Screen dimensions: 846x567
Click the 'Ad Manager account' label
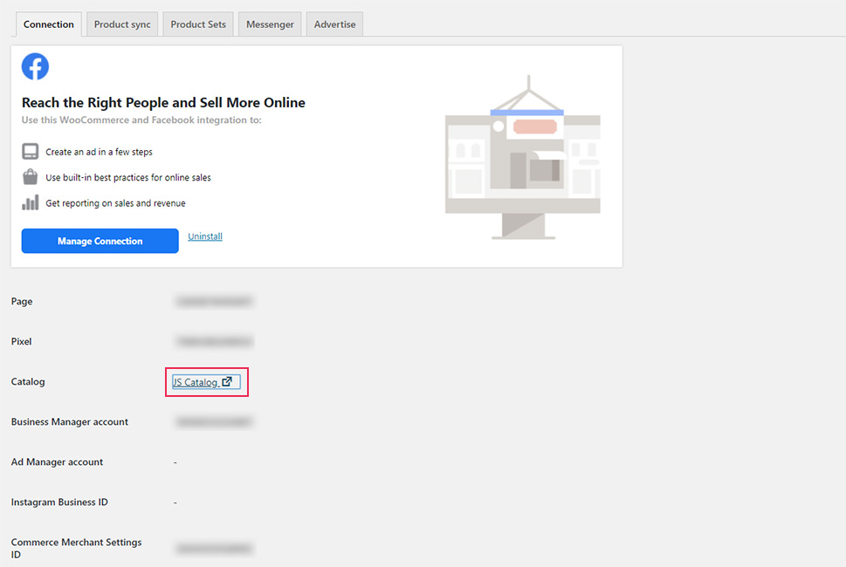[x=57, y=462]
